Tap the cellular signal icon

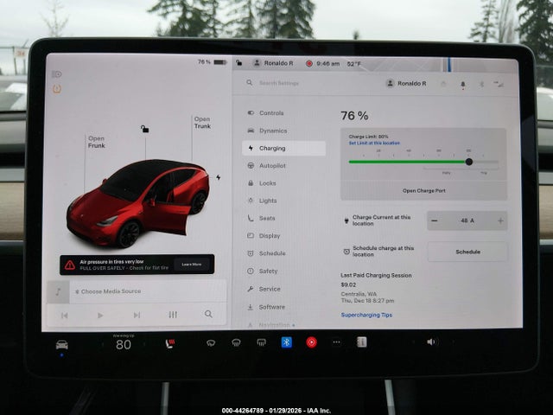click(x=499, y=84)
